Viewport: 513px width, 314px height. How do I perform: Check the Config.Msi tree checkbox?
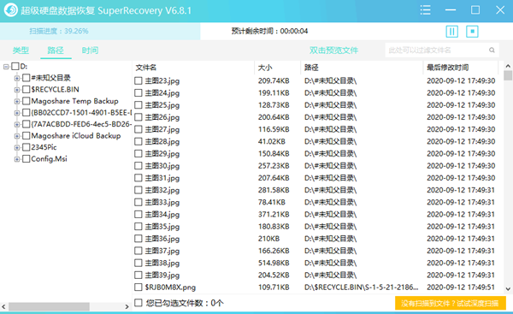(27, 159)
